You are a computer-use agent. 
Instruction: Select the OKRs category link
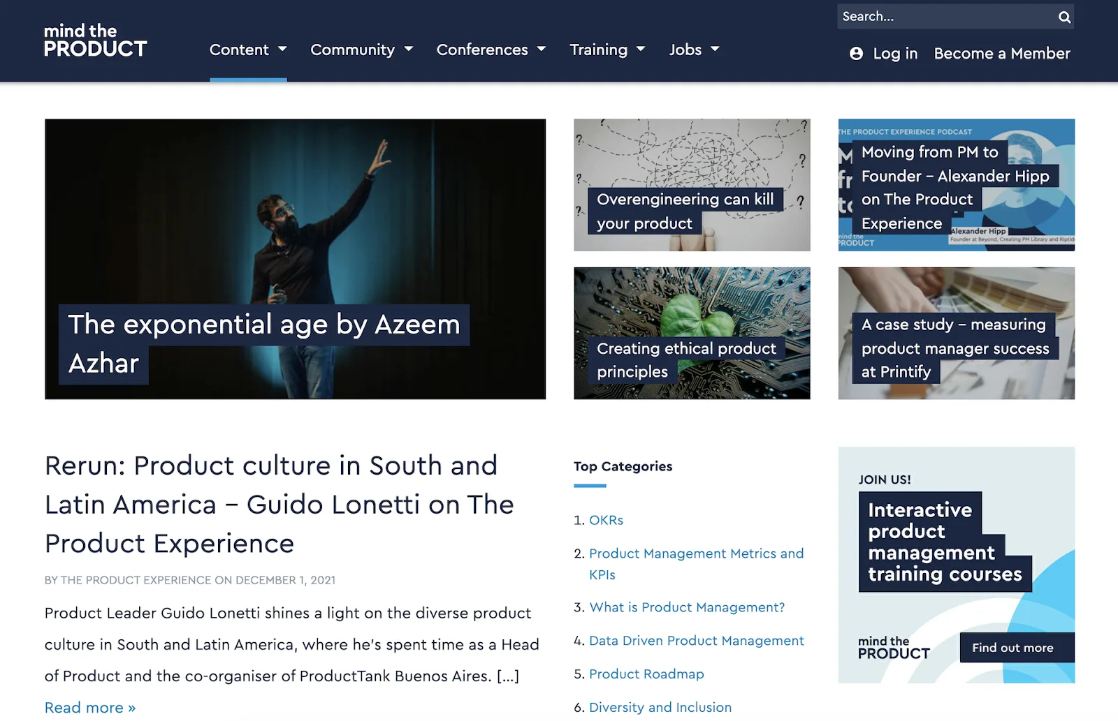click(606, 520)
